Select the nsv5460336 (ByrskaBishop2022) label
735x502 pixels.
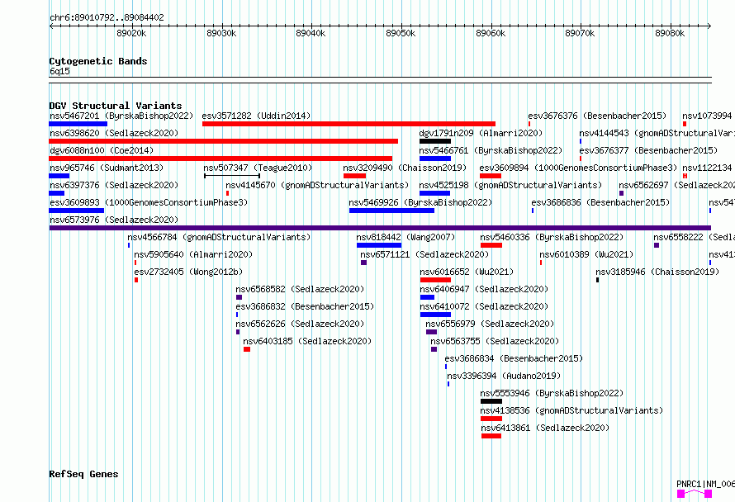[x=552, y=237]
